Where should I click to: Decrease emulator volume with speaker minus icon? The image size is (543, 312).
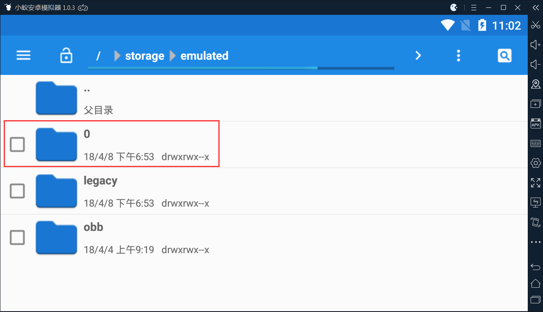point(535,65)
